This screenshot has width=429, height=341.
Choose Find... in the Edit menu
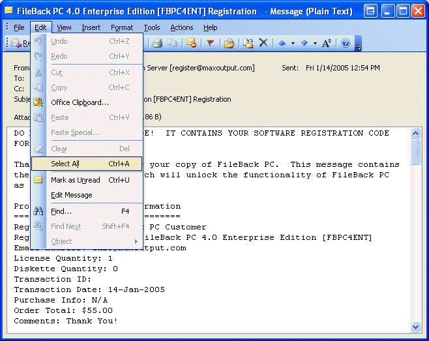pos(87,211)
